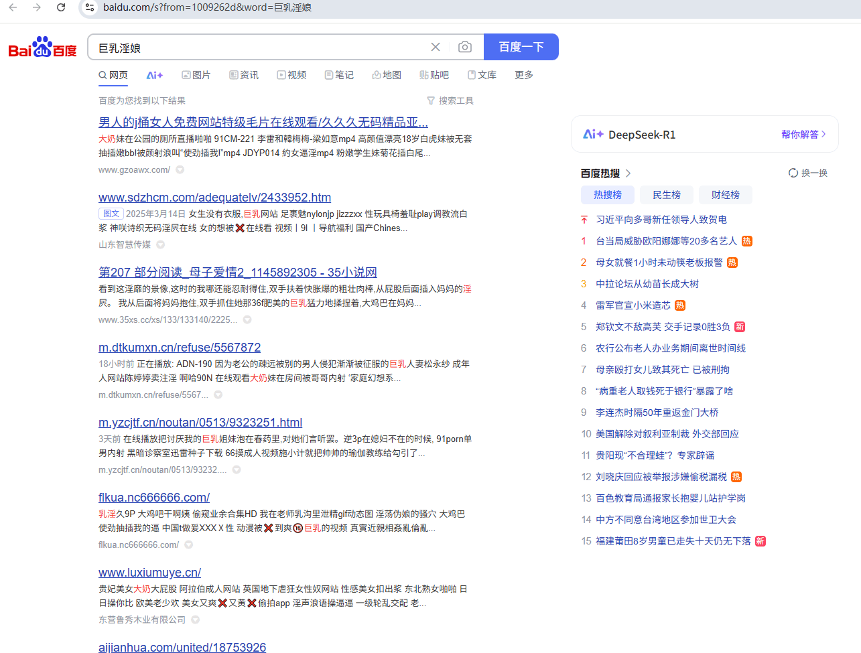The width and height of the screenshot is (861, 653).
Task: Open hot search 贵阳现“不合理蛙”？专家辟谣
Action: click(x=655, y=455)
